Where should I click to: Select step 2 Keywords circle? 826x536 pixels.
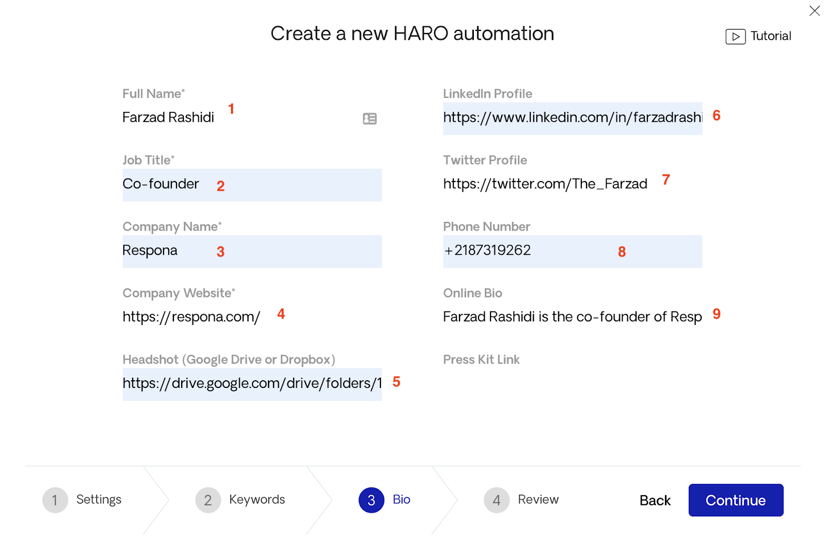point(208,500)
